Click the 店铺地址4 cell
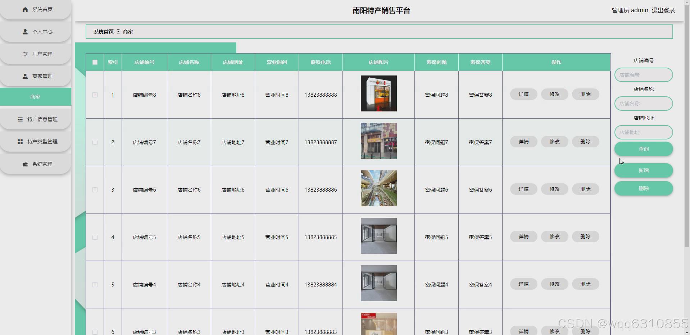 233,285
